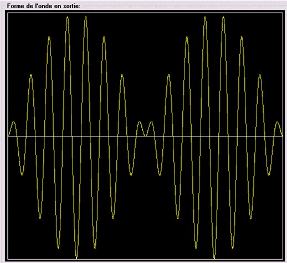Click the last tallest peak in the right burst
The image size is (287, 263).
(223, 18)
